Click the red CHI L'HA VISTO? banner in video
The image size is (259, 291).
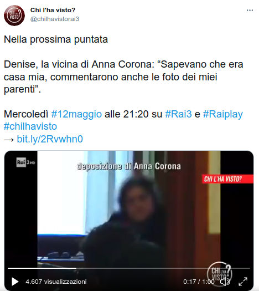(x=227, y=179)
